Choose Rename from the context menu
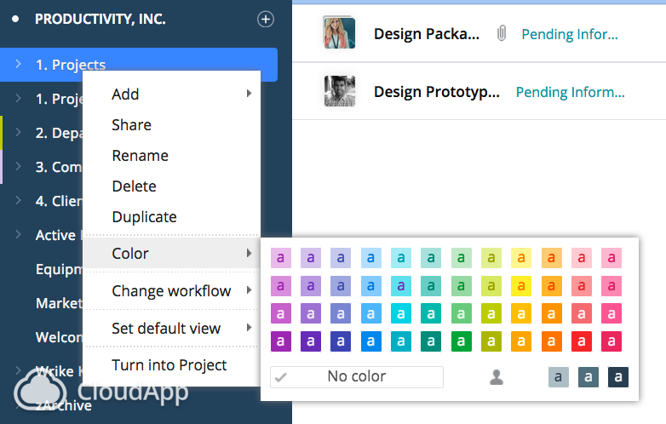Image resolution: width=666 pixels, height=424 pixels. click(141, 156)
